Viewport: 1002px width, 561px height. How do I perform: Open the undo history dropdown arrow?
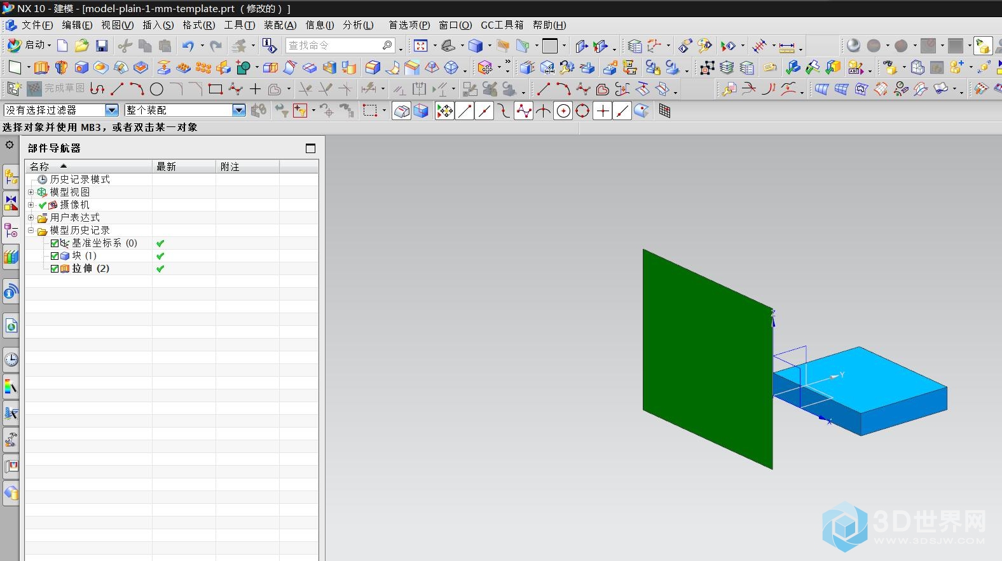(x=202, y=46)
